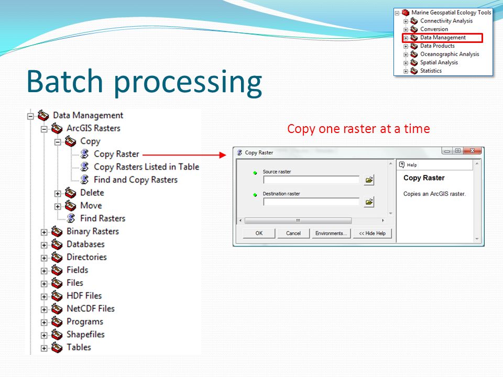
Task: Click the Destination raster input field
Action: [311, 202]
